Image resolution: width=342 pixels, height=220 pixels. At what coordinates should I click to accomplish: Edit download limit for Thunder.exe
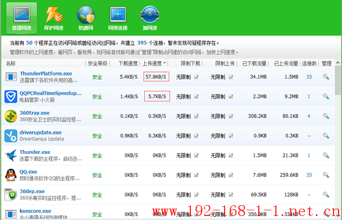tap(197, 155)
